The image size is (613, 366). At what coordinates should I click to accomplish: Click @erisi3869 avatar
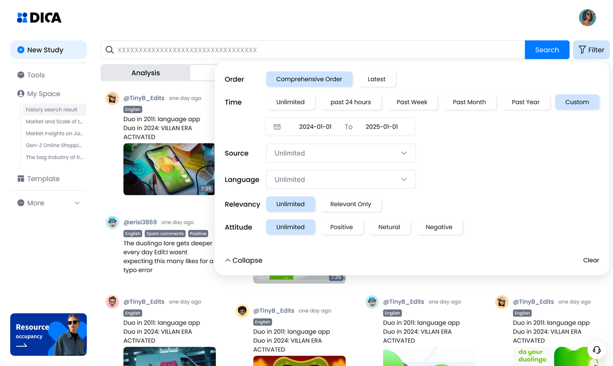112,222
